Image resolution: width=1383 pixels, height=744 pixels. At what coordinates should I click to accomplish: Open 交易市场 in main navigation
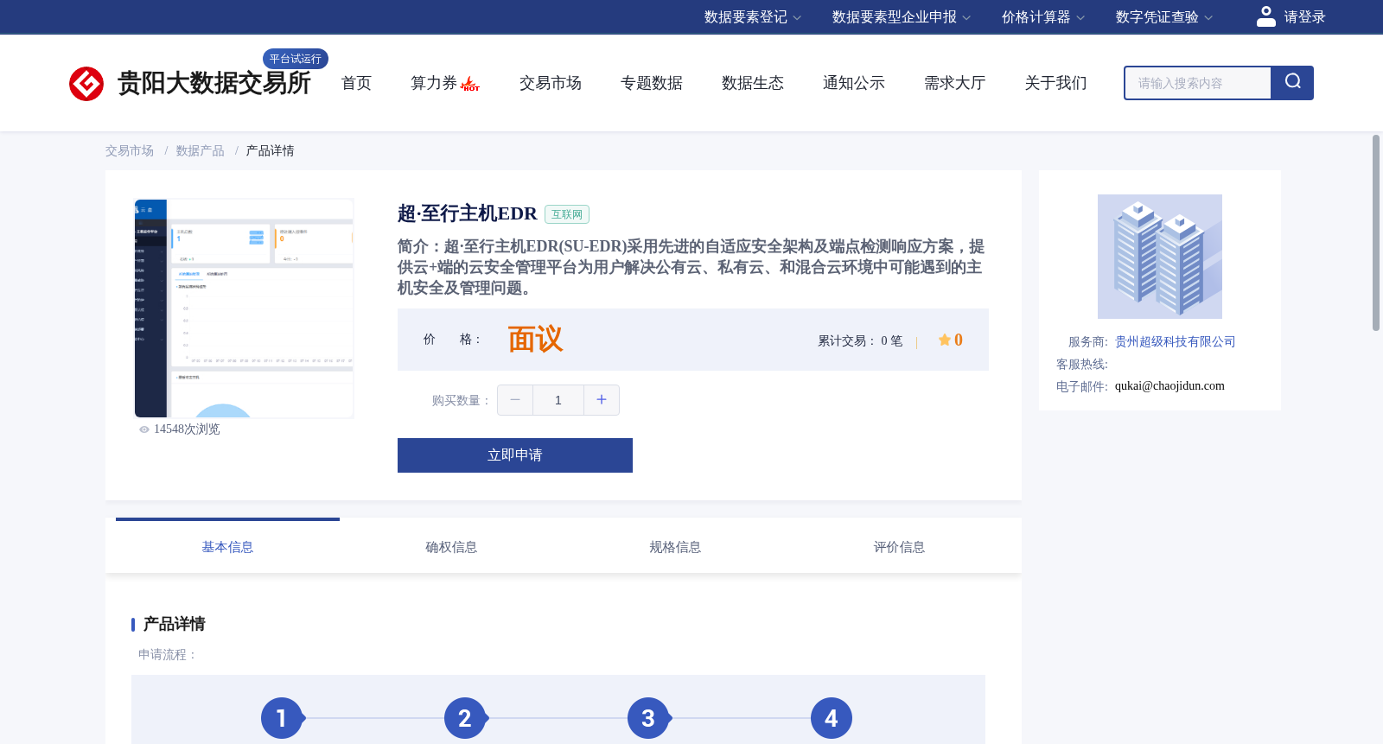point(551,83)
